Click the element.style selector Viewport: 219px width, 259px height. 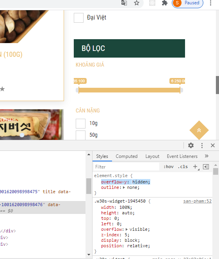tap(111, 176)
